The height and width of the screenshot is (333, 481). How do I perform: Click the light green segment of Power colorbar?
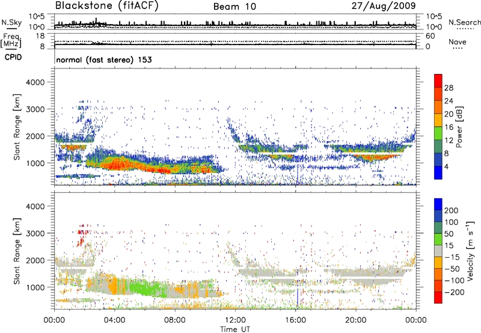click(438, 133)
